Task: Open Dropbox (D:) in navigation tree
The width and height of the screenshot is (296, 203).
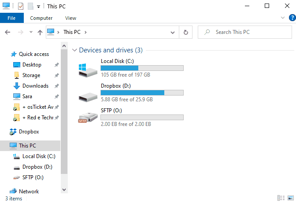Action: (37, 167)
